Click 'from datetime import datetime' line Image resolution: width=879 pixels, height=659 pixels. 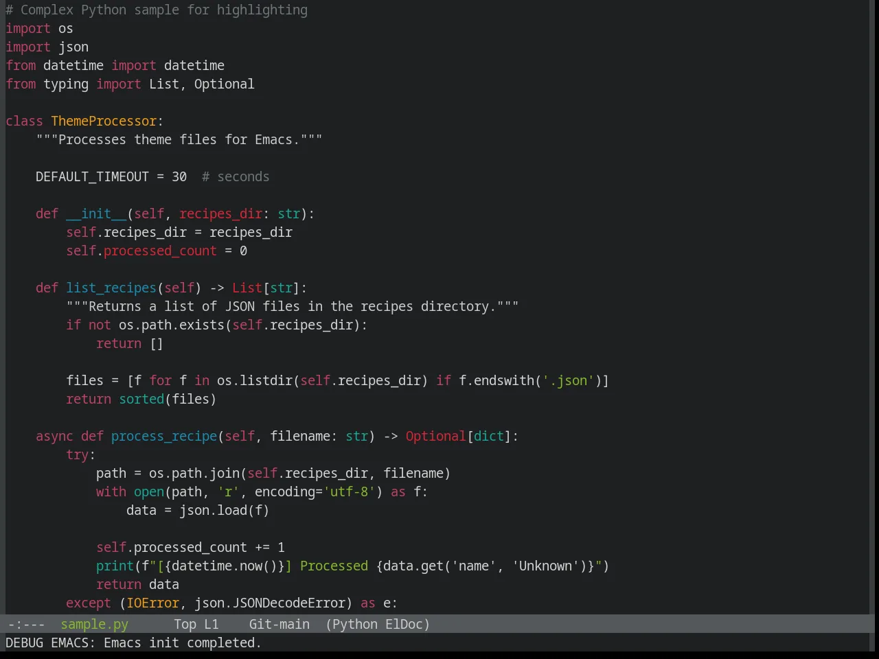coord(115,65)
